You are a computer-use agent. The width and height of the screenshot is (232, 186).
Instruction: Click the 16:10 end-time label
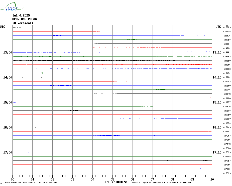(x=217, y=127)
